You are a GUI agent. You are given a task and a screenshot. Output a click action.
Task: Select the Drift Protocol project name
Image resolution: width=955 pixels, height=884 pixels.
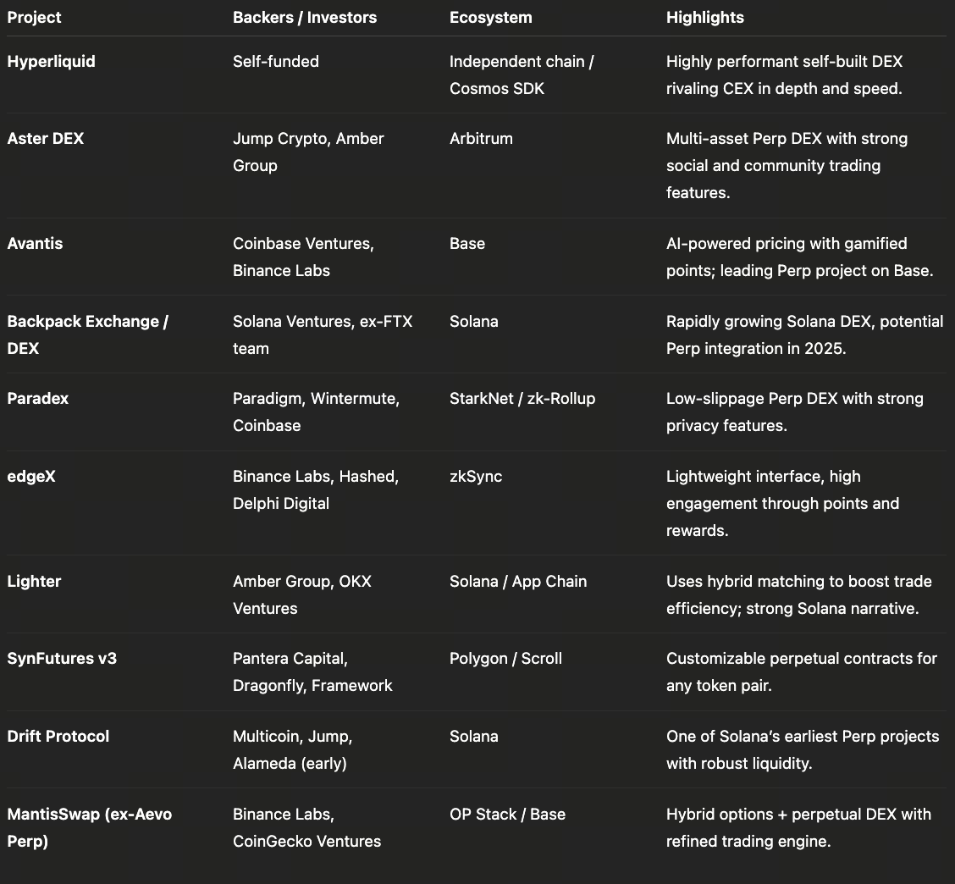(58, 736)
